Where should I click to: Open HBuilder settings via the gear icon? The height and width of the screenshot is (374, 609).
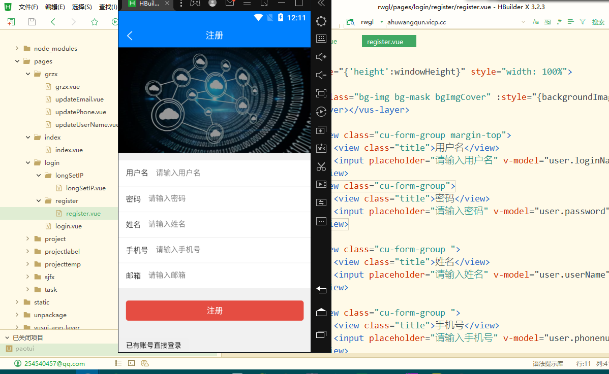click(321, 21)
